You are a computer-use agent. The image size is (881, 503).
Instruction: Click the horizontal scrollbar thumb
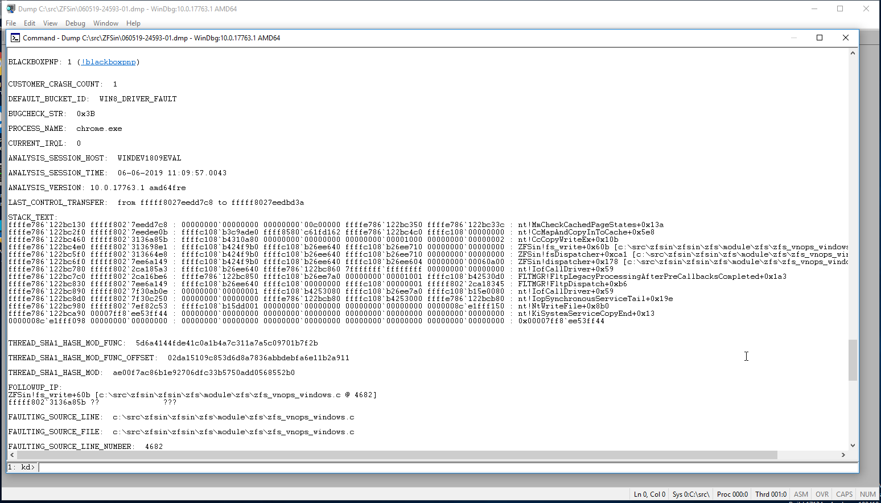click(x=397, y=455)
